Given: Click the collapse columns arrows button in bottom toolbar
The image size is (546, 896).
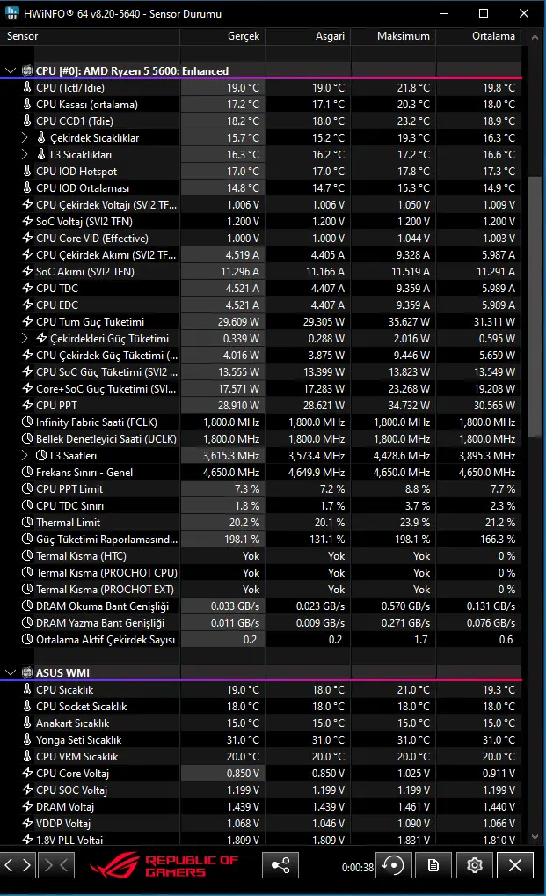Looking at the screenshot, I should [x=56, y=865].
